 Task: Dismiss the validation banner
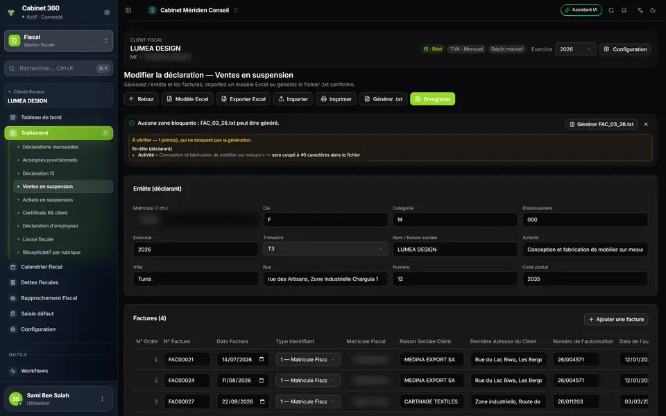(x=646, y=124)
